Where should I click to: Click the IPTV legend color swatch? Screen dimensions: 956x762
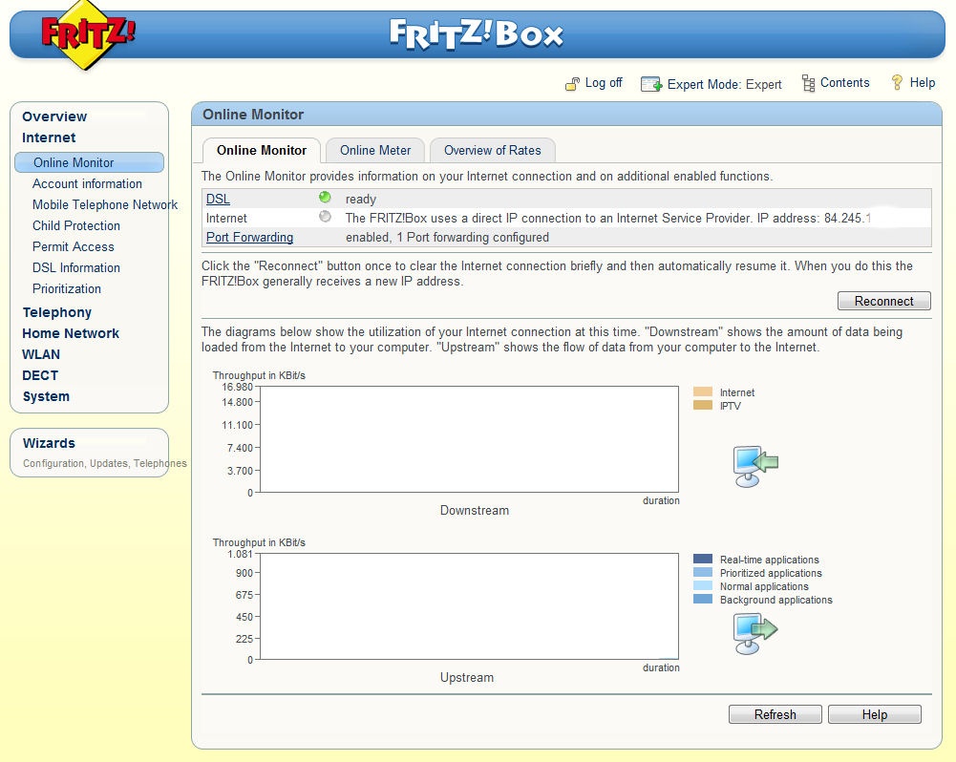702,406
